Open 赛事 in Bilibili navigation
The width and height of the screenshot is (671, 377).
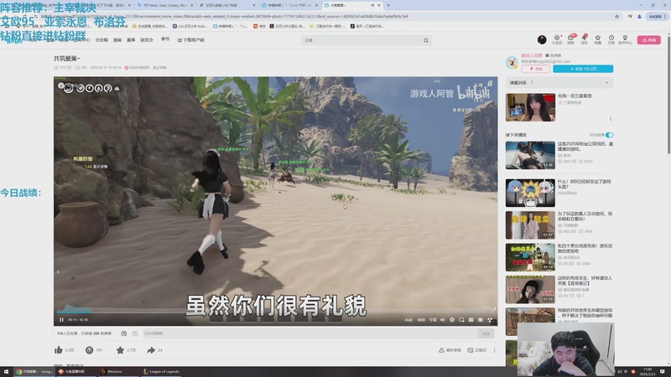pyautogui.click(x=131, y=39)
